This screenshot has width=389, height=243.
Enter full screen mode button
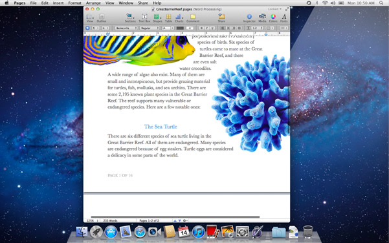pos(287,9)
